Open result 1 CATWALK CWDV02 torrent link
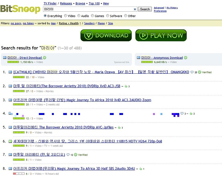The width and height of the screenshot is (222, 177). coord(101,72)
